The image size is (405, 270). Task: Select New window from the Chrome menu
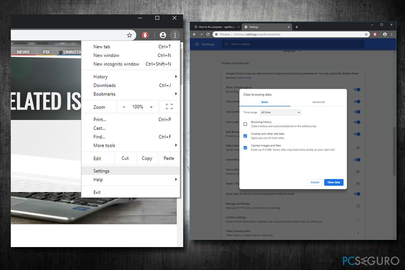click(130, 55)
